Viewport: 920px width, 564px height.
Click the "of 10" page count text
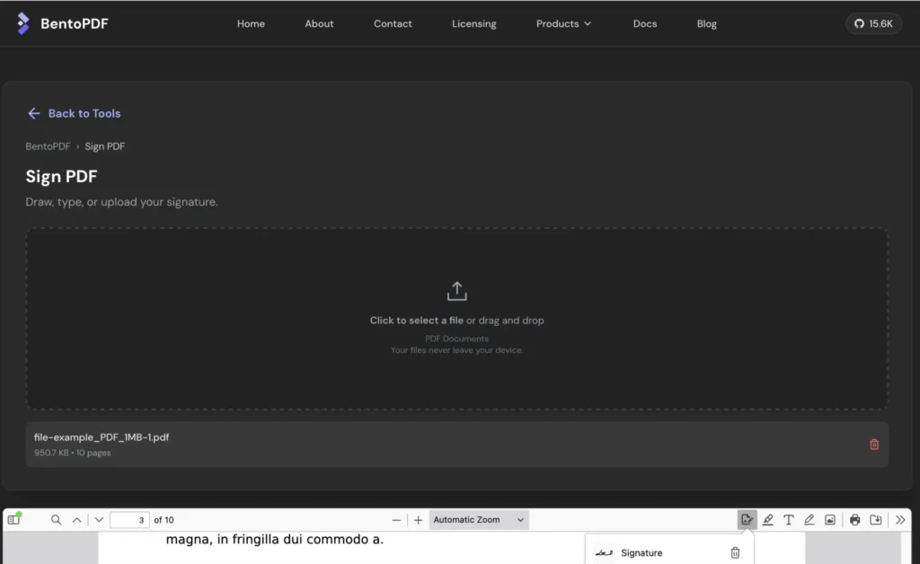[164, 520]
